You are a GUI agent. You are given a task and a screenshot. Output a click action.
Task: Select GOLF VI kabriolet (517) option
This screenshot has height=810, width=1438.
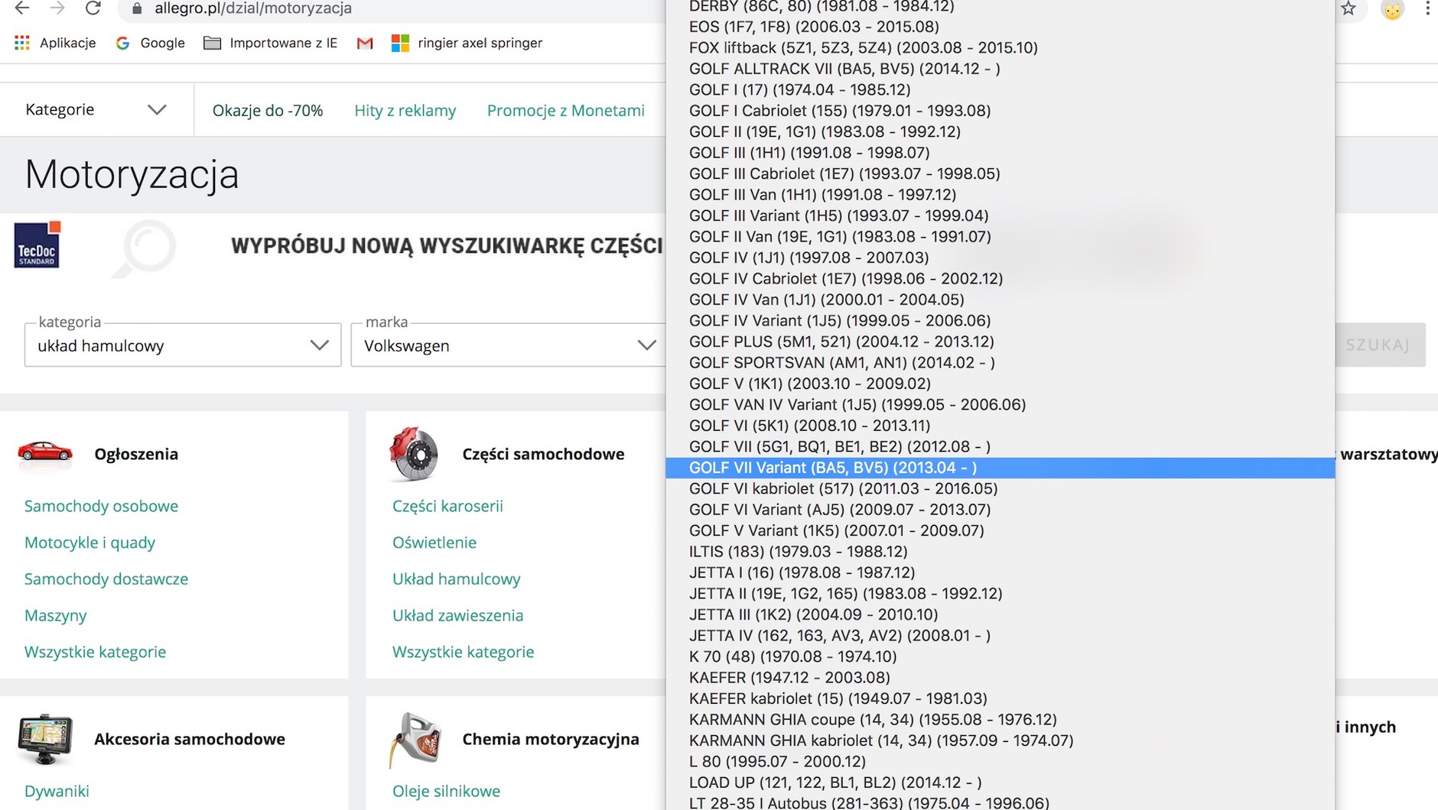click(1000, 488)
